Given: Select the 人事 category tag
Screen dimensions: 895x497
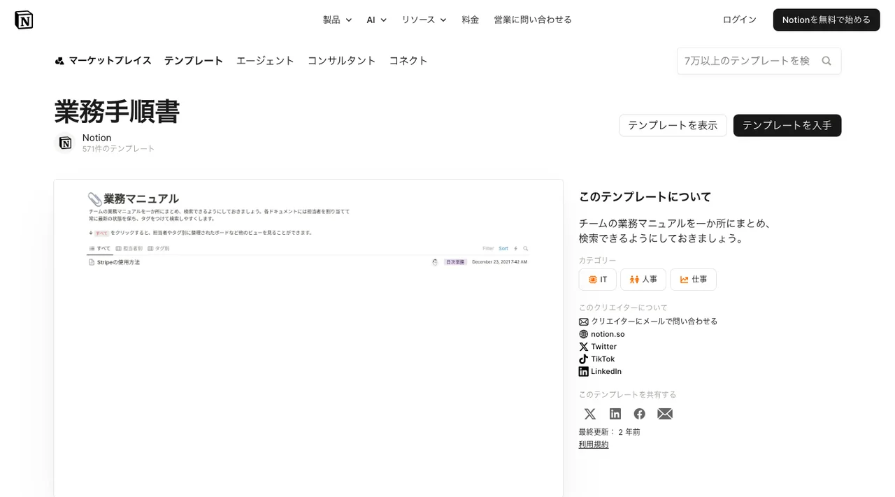Looking at the screenshot, I should (643, 280).
